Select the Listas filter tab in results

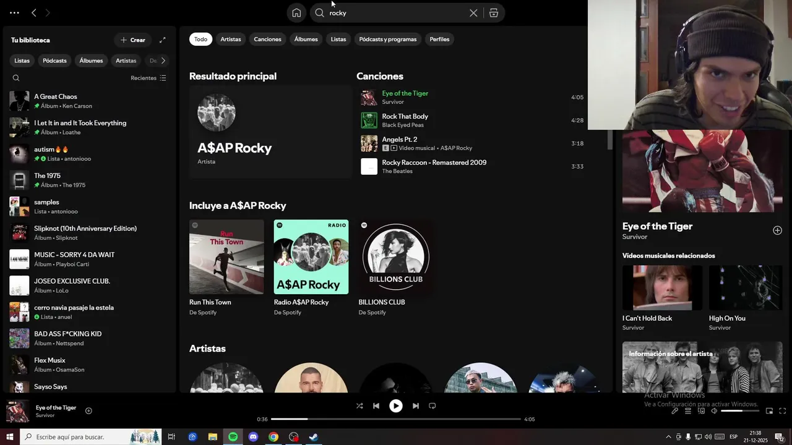tap(338, 39)
